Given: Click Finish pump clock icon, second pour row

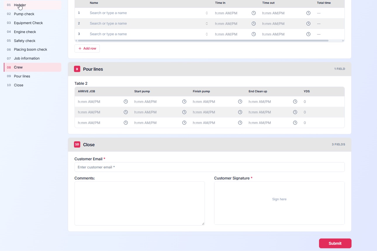Looking at the screenshot, I should pos(240,112).
